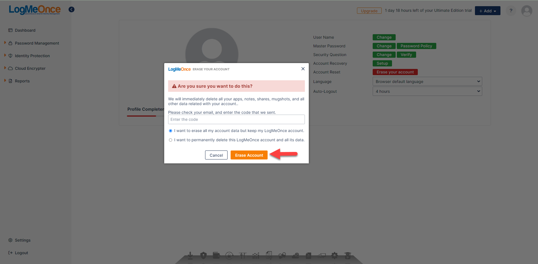The image size is (538, 264).
Task: Expand the Reports arrow
Action: point(5,80)
